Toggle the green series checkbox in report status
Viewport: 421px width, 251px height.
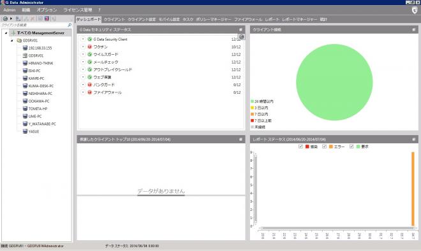[x=351, y=147]
